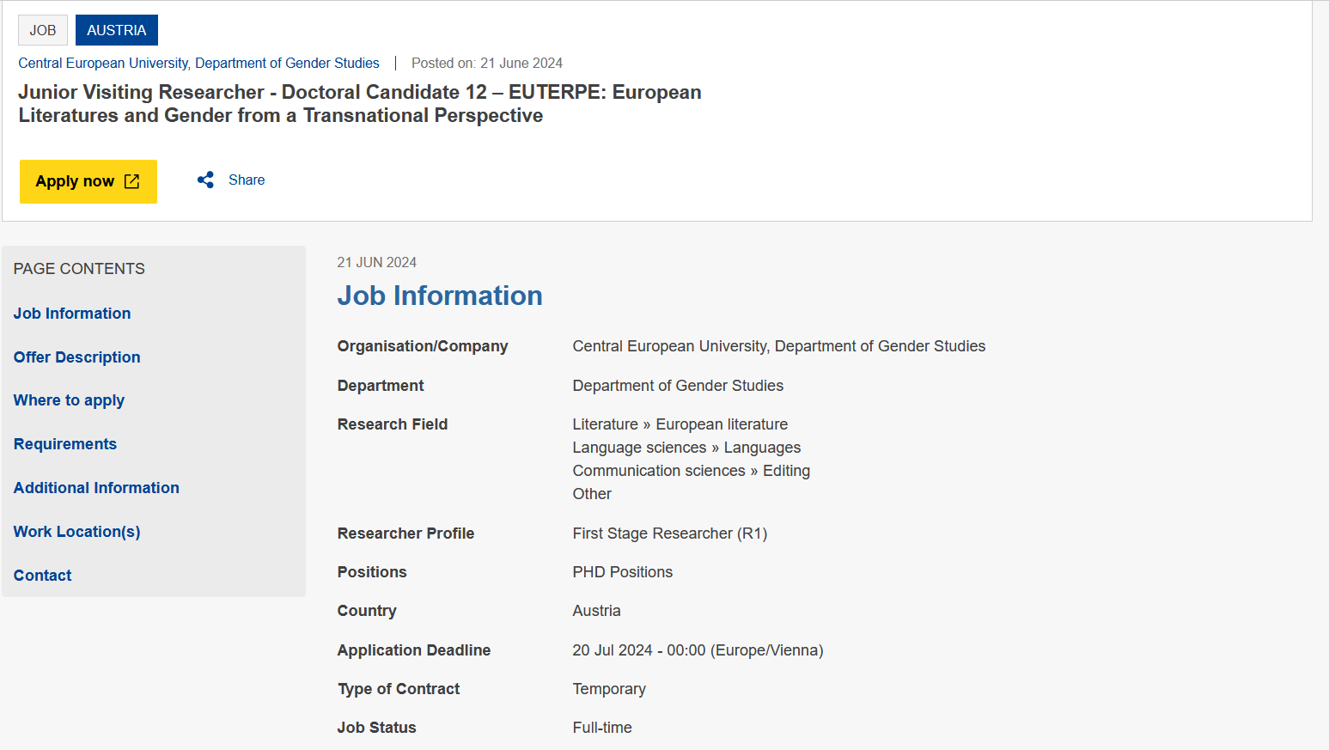
Task: Click the Posted on 21 June 2024 text
Action: click(487, 64)
